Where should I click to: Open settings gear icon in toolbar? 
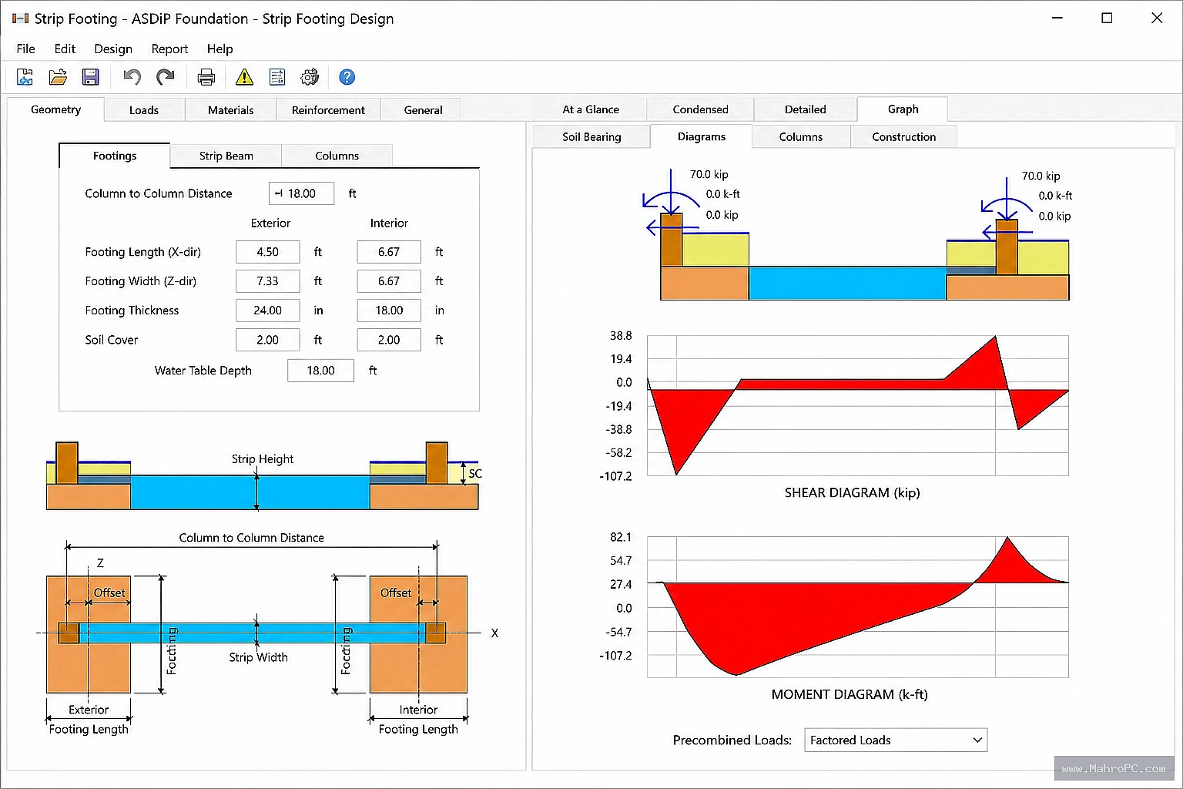click(x=310, y=77)
